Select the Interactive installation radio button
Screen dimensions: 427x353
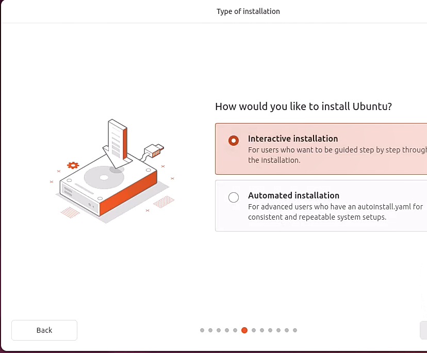point(233,140)
